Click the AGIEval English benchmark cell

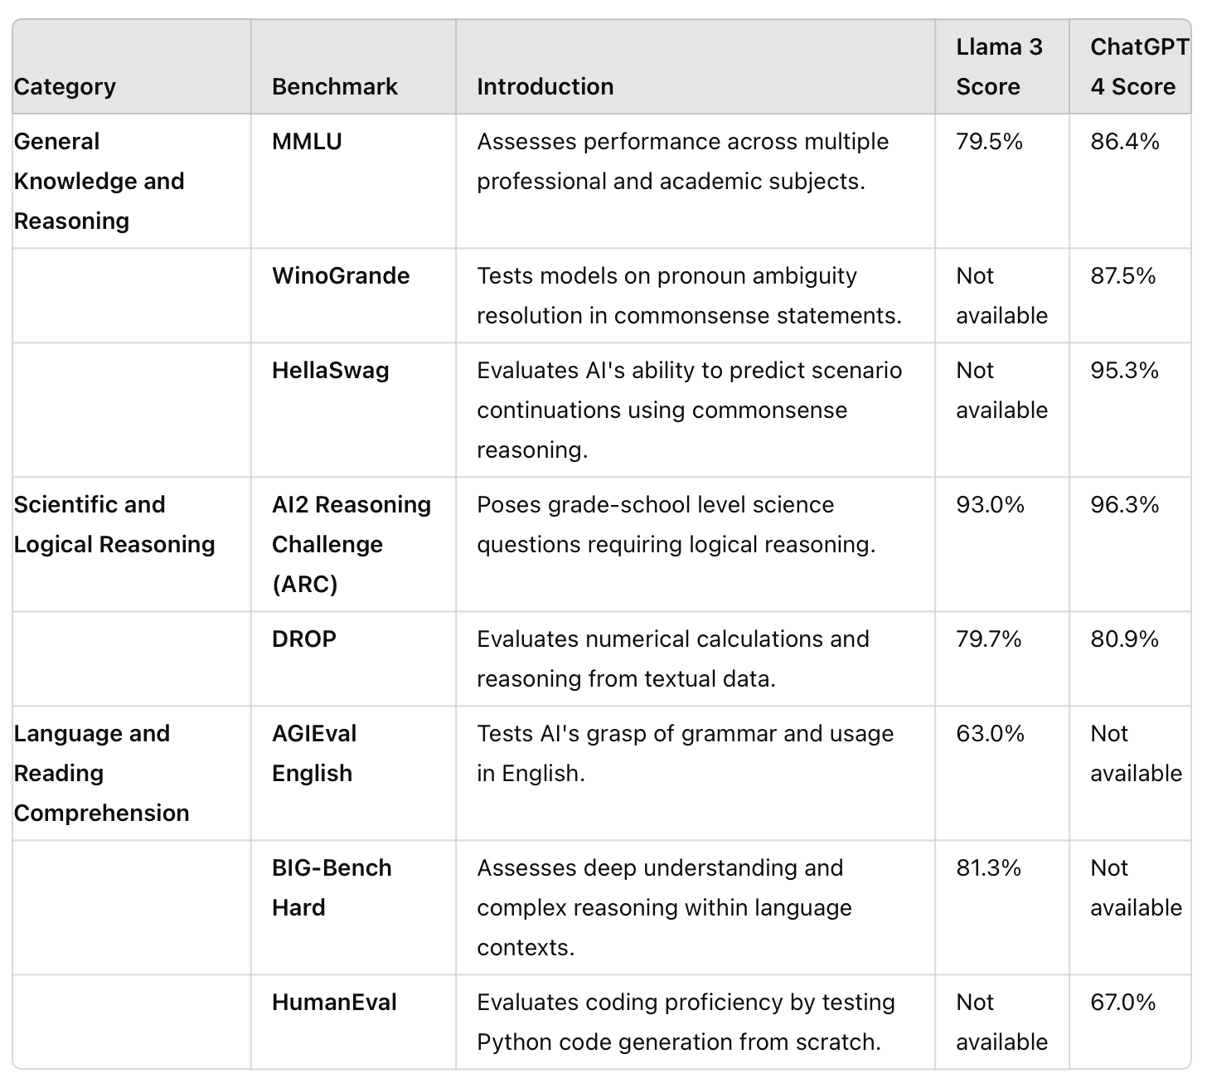[x=313, y=753]
